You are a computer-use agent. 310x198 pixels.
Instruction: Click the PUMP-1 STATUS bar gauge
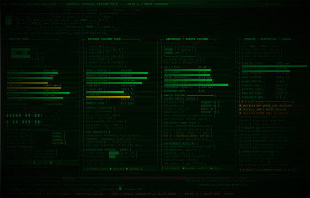coord(117,73)
